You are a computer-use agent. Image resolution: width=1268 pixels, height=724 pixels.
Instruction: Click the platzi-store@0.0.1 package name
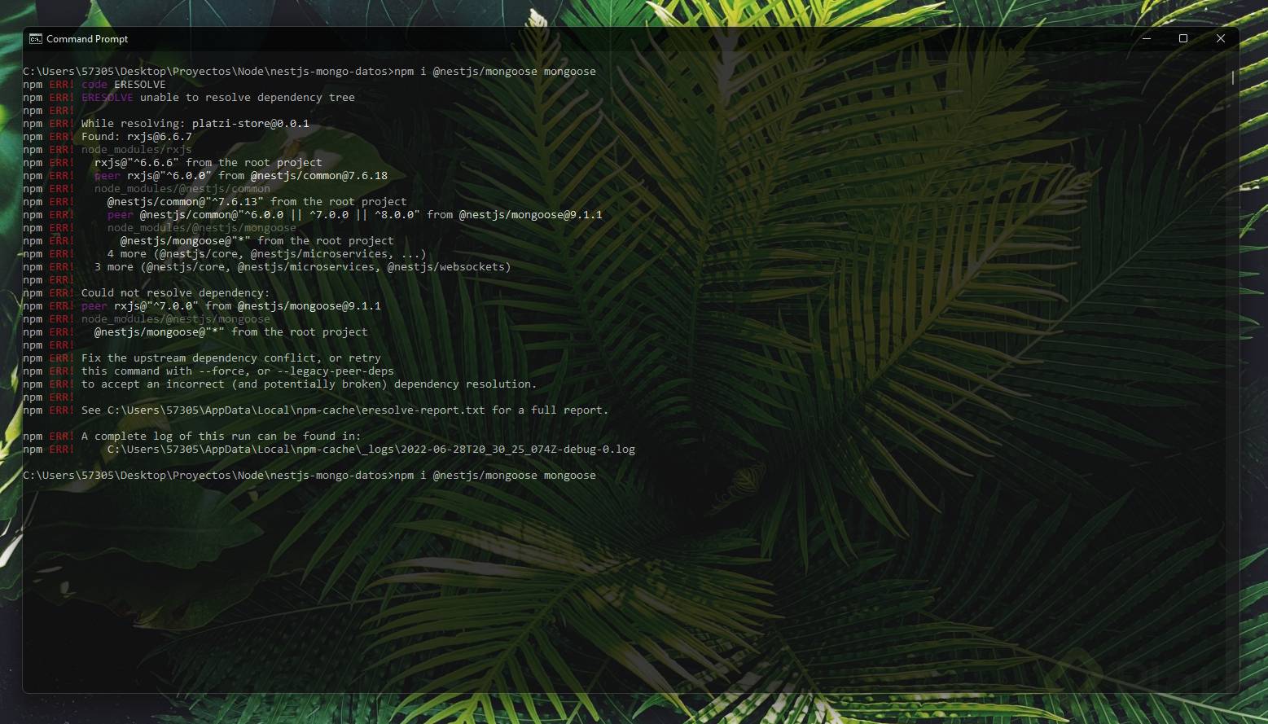point(250,123)
